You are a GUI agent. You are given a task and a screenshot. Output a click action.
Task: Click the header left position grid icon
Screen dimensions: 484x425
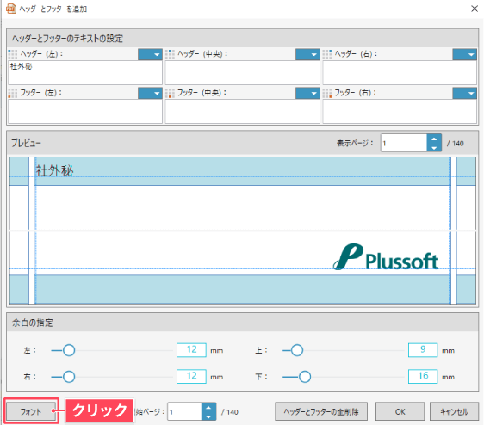pyautogui.click(x=13, y=54)
